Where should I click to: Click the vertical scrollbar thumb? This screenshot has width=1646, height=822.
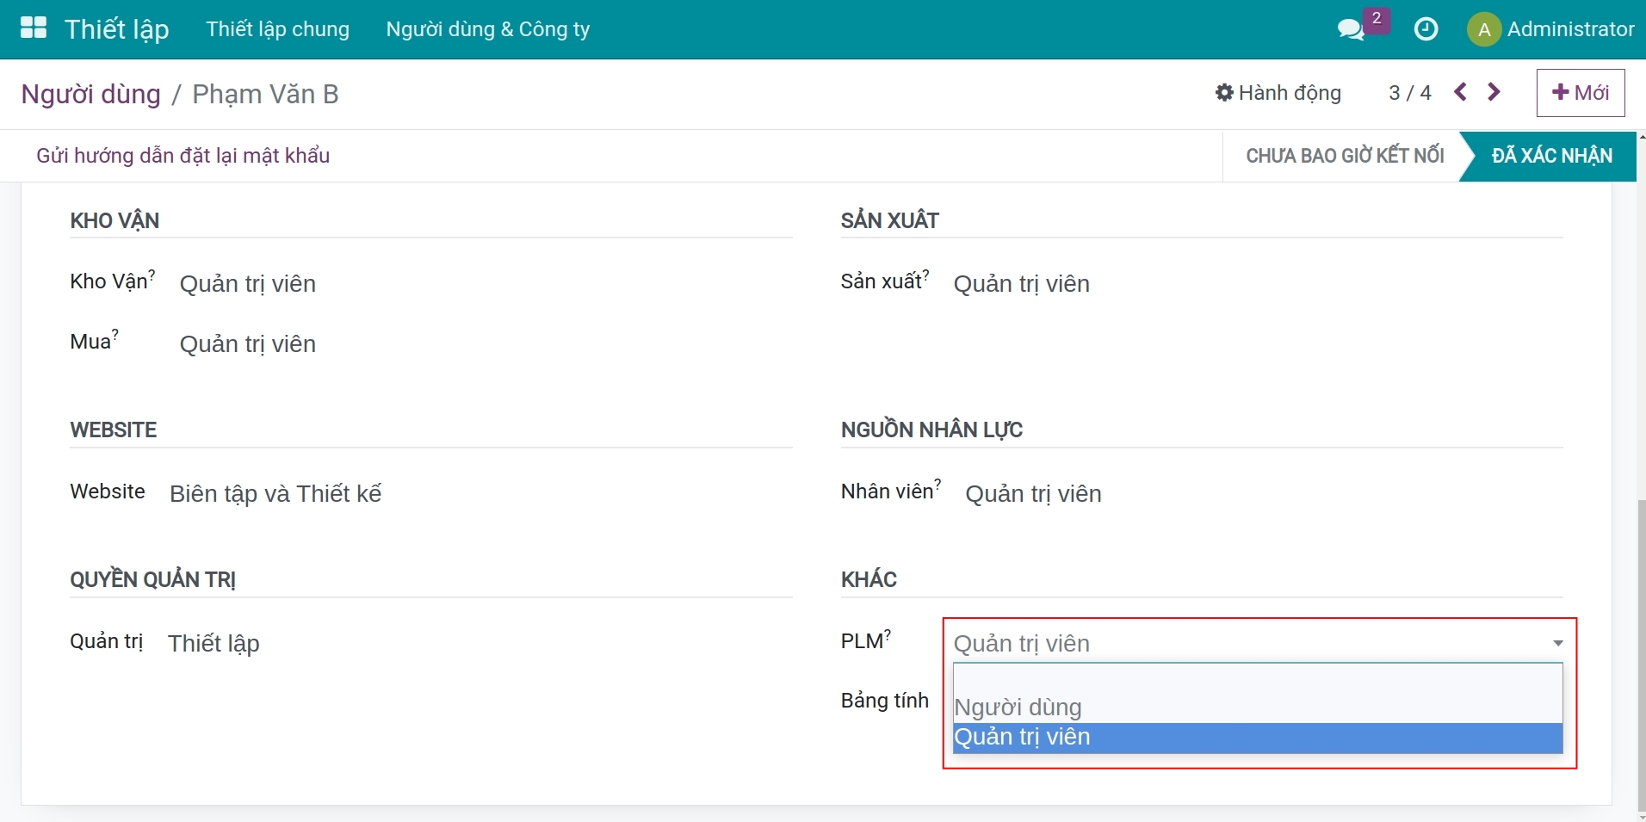tap(1641, 654)
